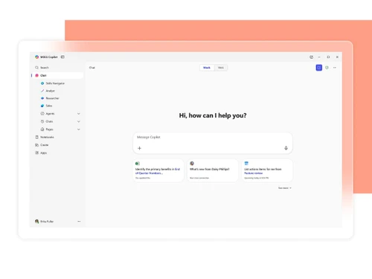The width and height of the screenshot is (372, 279).
Task: Open more options next to Erika Fuller
Action: tap(79, 221)
